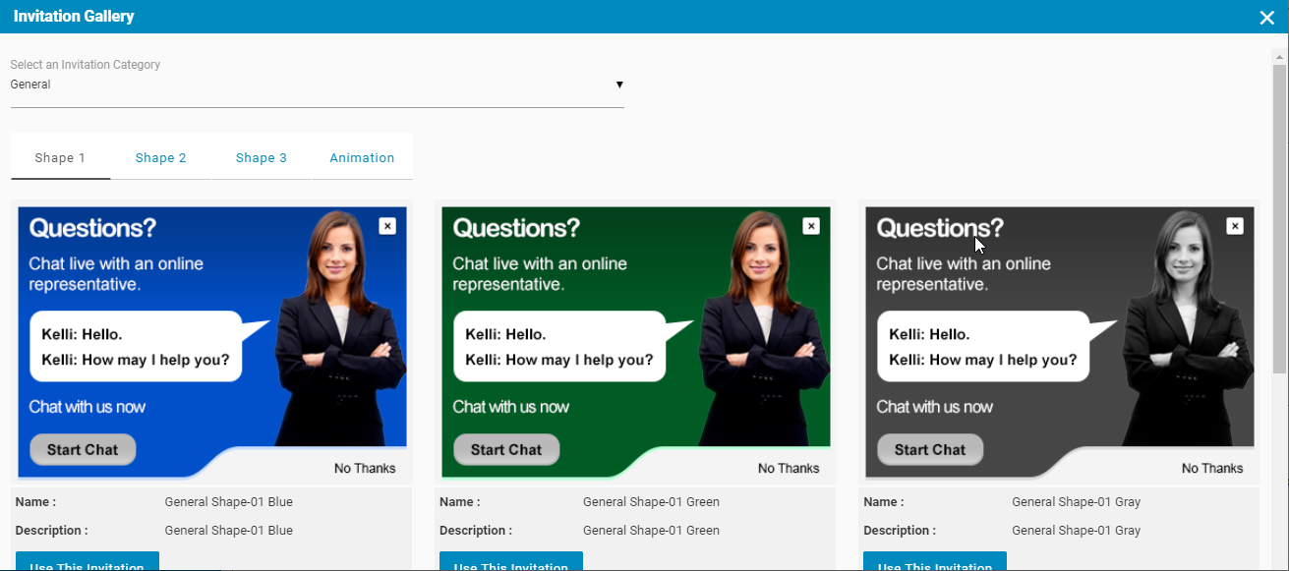
Task: Click X icon on green invitation preview
Action: (x=811, y=226)
